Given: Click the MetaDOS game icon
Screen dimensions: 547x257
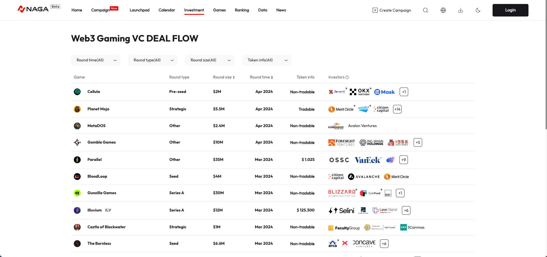Looking at the screenshot, I should [x=77, y=126].
